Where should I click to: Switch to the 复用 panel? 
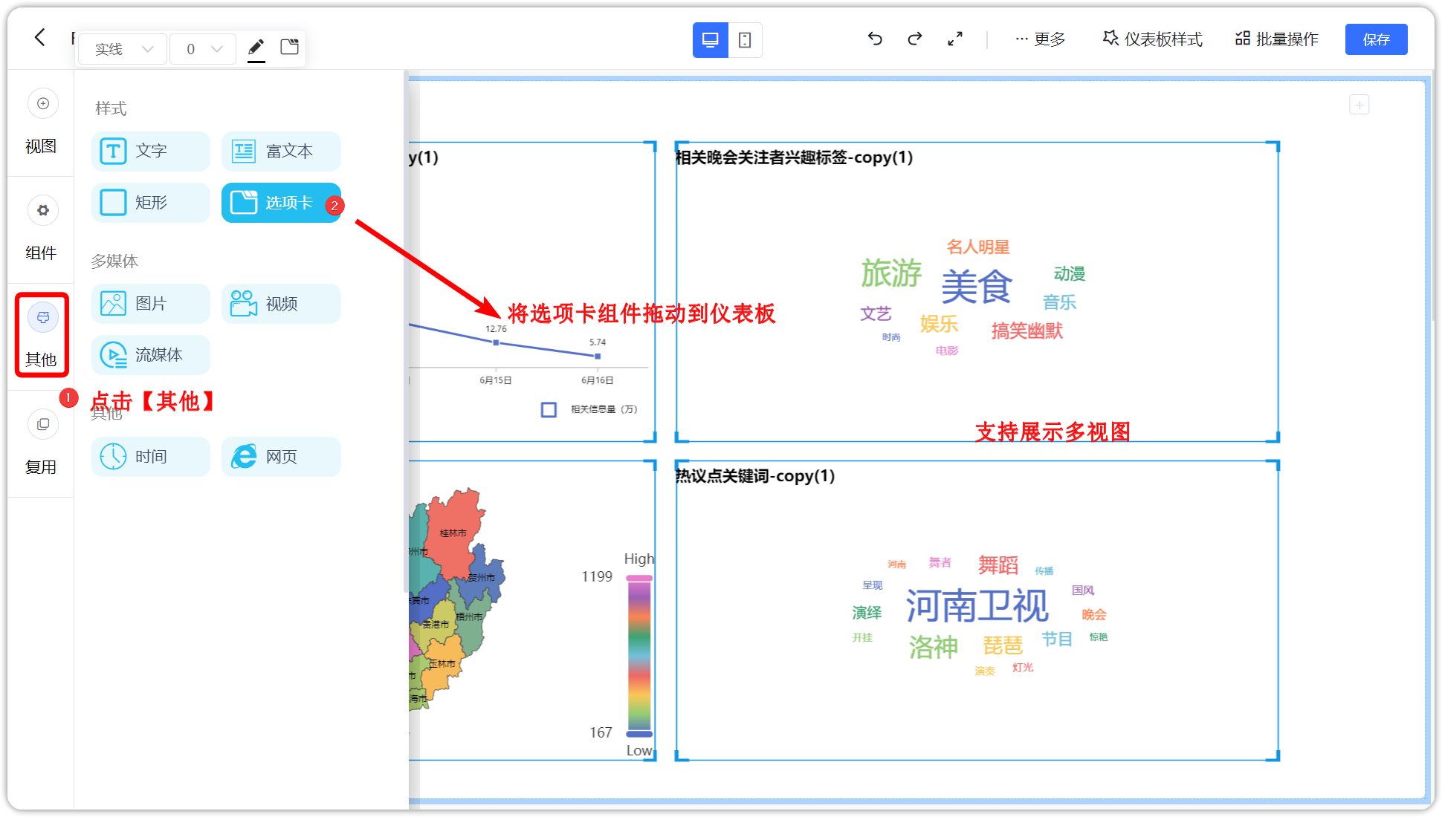coord(42,444)
